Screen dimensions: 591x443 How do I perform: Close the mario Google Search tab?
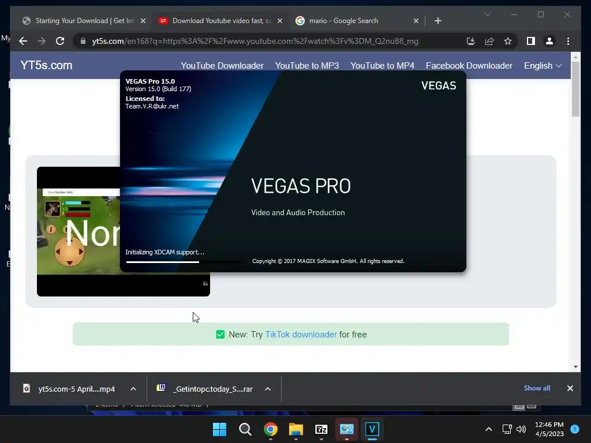tap(416, 21)
